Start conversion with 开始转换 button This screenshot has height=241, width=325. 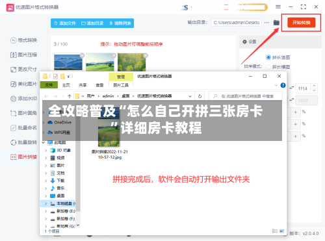pos(301,23)
